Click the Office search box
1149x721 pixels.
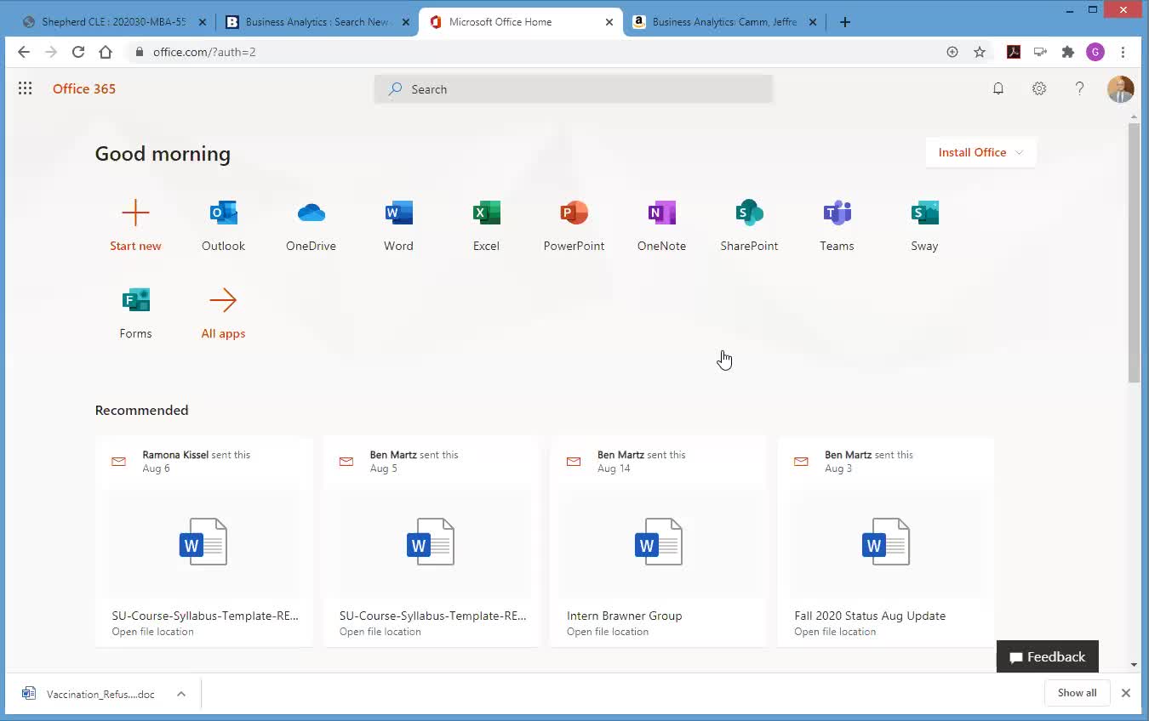[x=574, y=89]
